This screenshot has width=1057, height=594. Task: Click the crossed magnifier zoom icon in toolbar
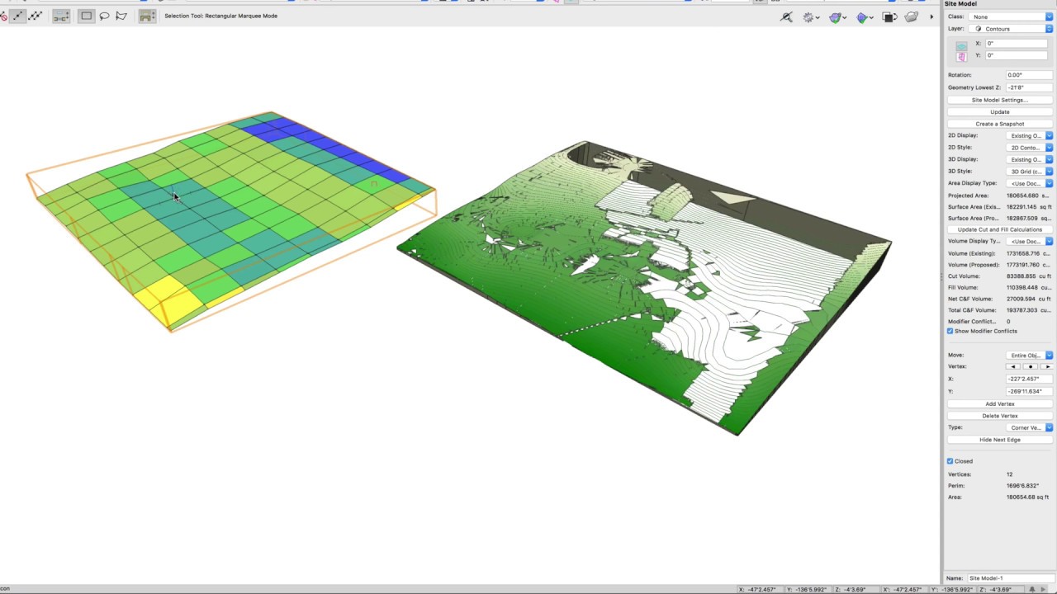click(x=786, y=16)
